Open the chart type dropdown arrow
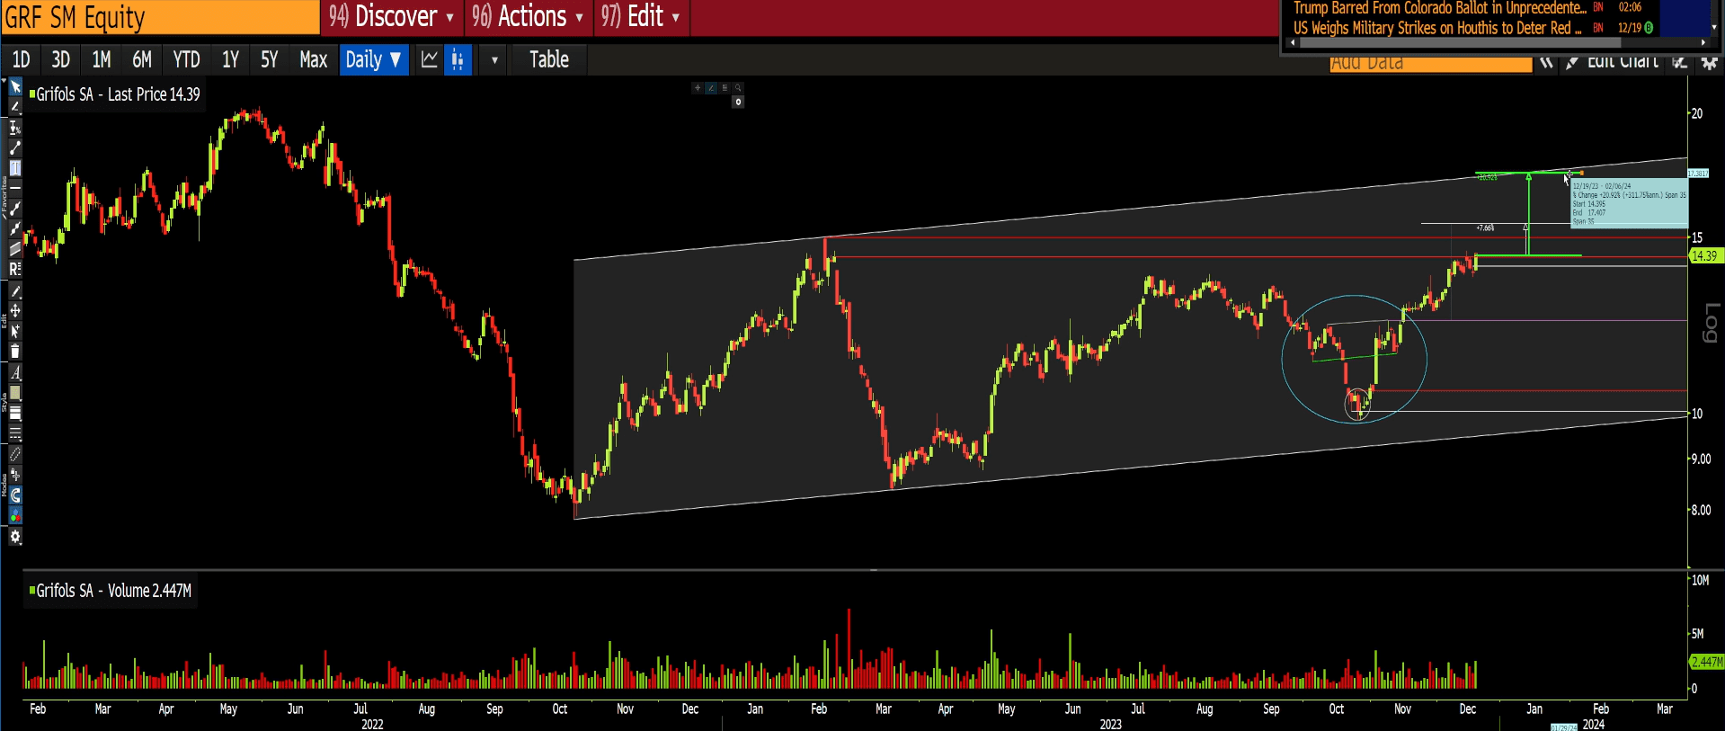The height and width of the screenshot is (731, 1725). 494,60
